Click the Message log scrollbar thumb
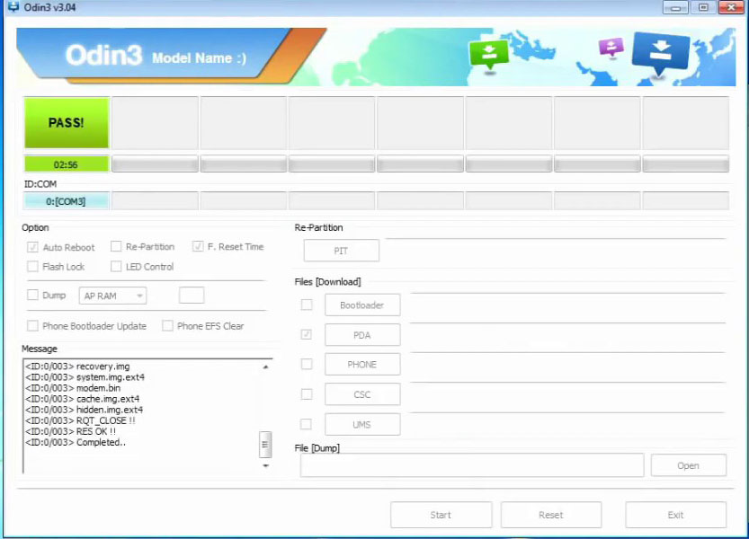 click(265, 445)
